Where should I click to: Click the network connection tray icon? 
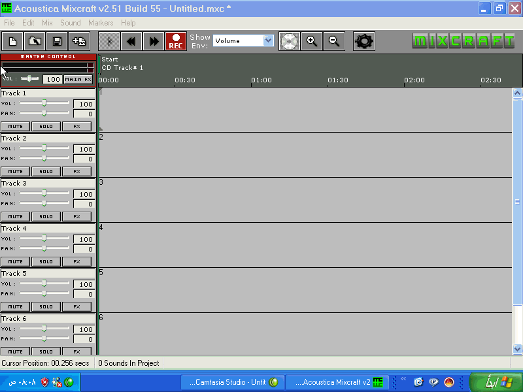point(57,382)
